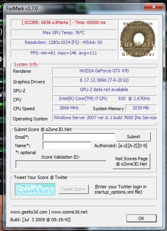Click the FurMark GPU Burner logo
Screen dimensions: 167x231
138,39
